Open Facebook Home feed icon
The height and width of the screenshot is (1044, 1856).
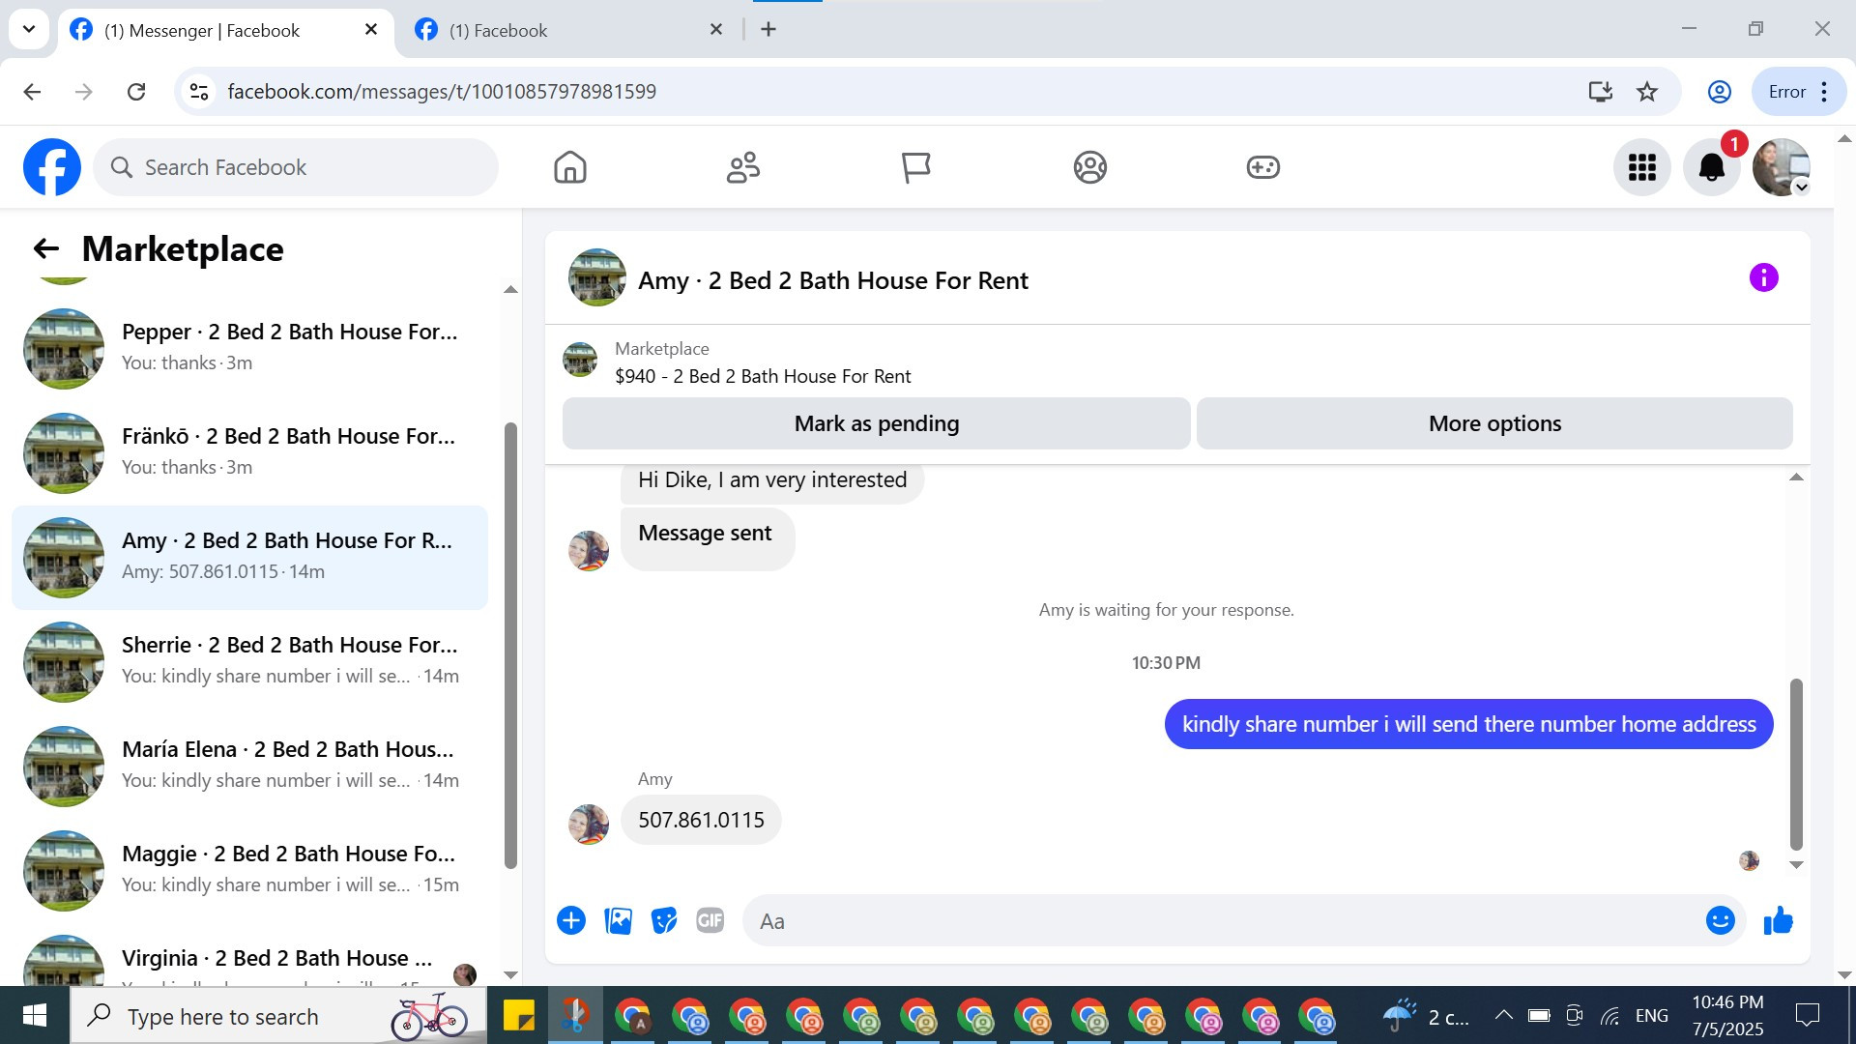(x=569, y=167)
